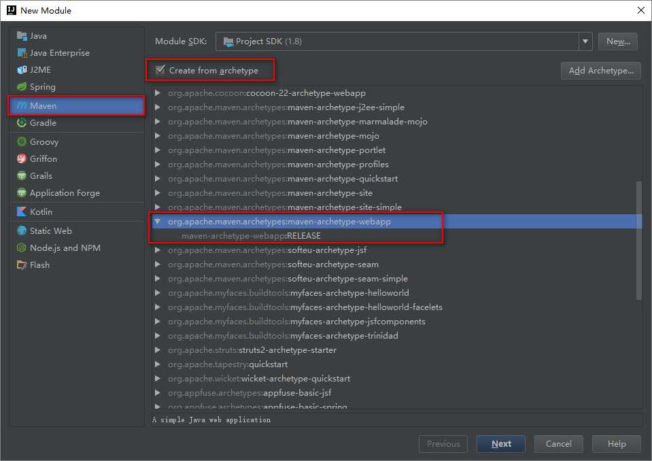Click the Application Forge icon
652x461 pixels.
pyautogui.click(x=22, y=193)
